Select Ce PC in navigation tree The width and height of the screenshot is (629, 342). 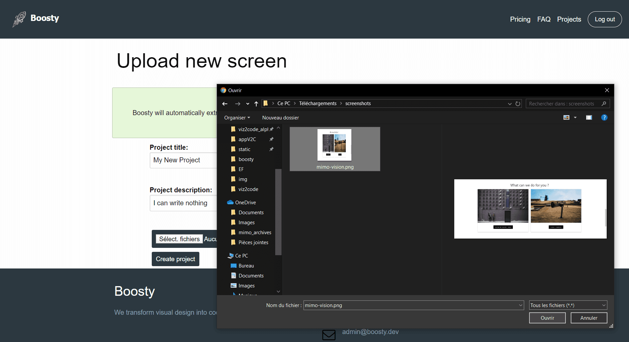click(x=241, y=256)
